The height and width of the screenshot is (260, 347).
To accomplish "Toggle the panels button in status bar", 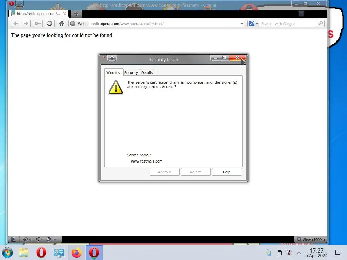I will pyautogui.click(x=13, y=239).
